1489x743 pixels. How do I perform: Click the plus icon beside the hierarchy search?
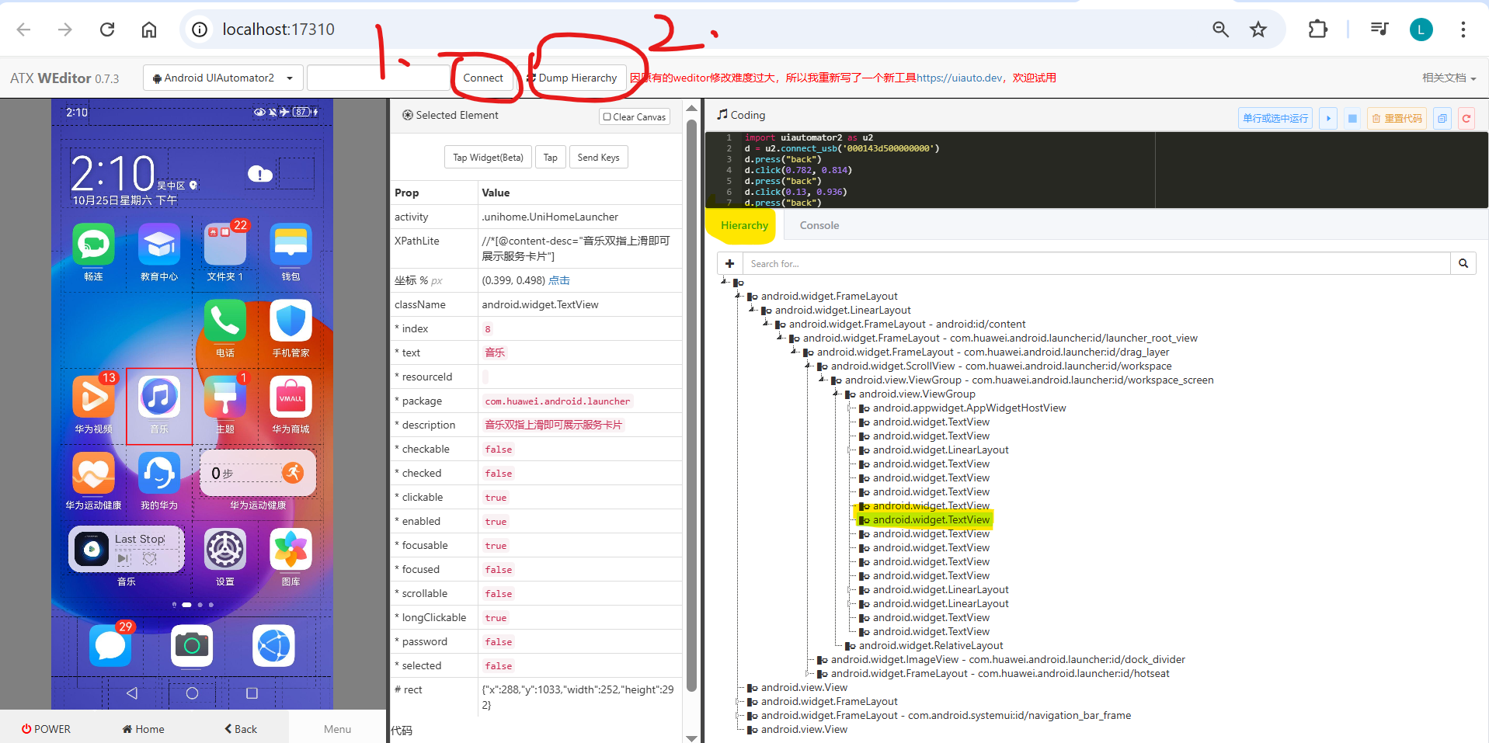pos(729,263)
